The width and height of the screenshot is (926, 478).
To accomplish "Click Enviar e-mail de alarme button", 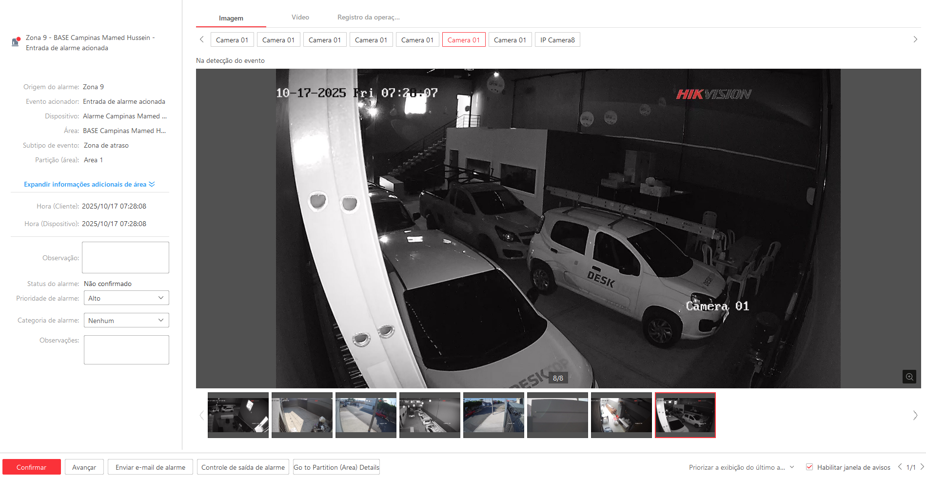I will pos(150,467).
